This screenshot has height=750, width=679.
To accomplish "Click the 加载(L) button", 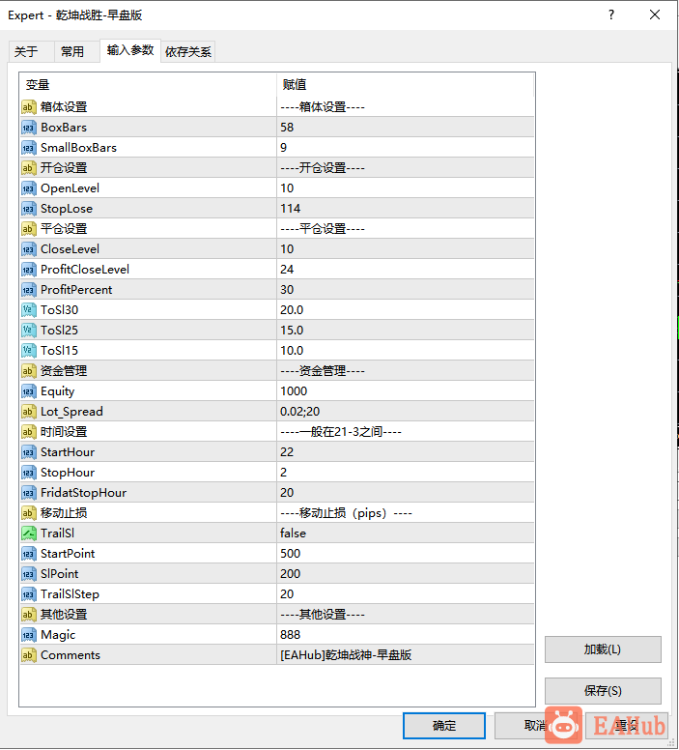I will (x=603, y=649).
